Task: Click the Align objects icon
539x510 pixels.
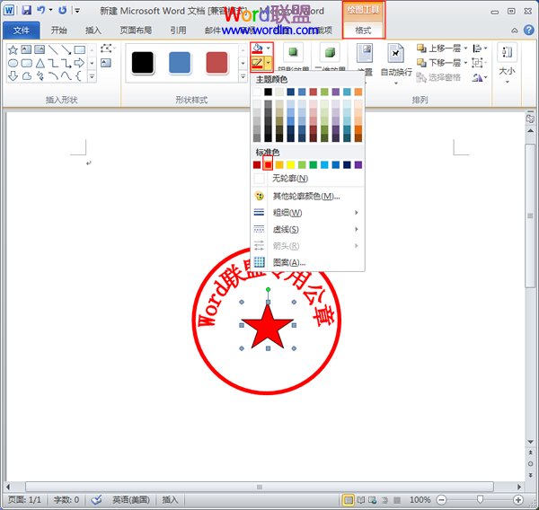Action: click(x=477, y=48)
